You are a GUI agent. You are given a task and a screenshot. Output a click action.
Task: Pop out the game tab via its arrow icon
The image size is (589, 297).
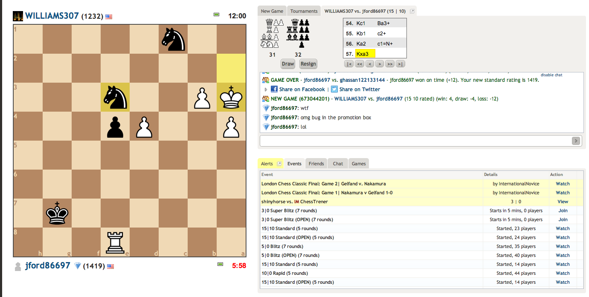pyautogui.click(x=412, y=11)
